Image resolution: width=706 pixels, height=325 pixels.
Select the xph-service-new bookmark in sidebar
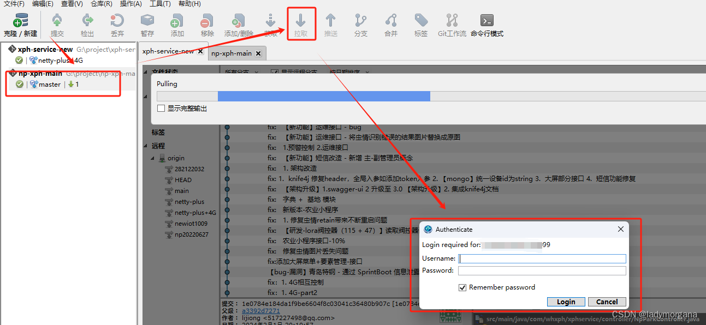click(69, 50)
